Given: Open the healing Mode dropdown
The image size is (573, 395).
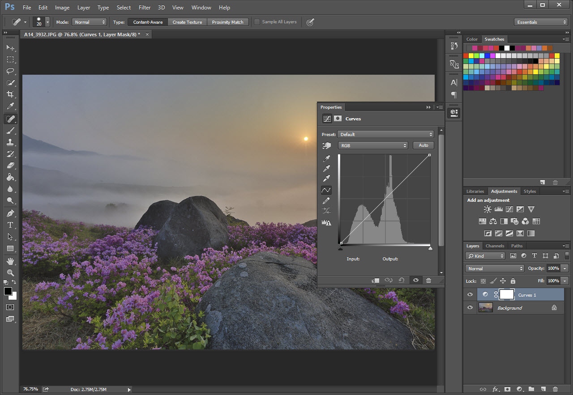Looking at the screenshot, I should [89, 22].
